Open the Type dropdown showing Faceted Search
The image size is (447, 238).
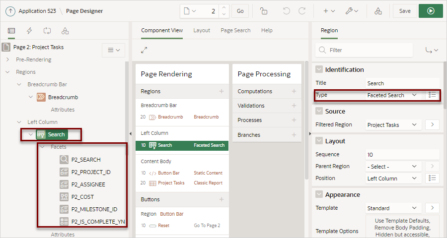[393, 95]
